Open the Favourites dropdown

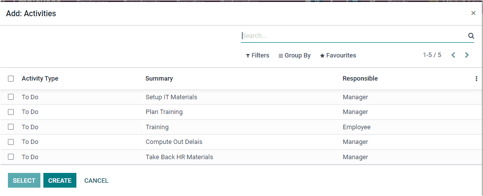point(338,56)
